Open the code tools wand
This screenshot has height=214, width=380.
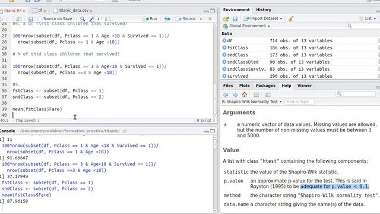(x=92, y=18)
